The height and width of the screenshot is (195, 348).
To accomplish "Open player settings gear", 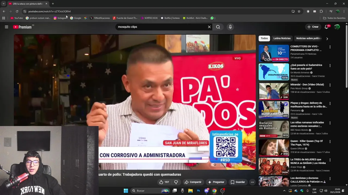I will [x=231, y=165].
